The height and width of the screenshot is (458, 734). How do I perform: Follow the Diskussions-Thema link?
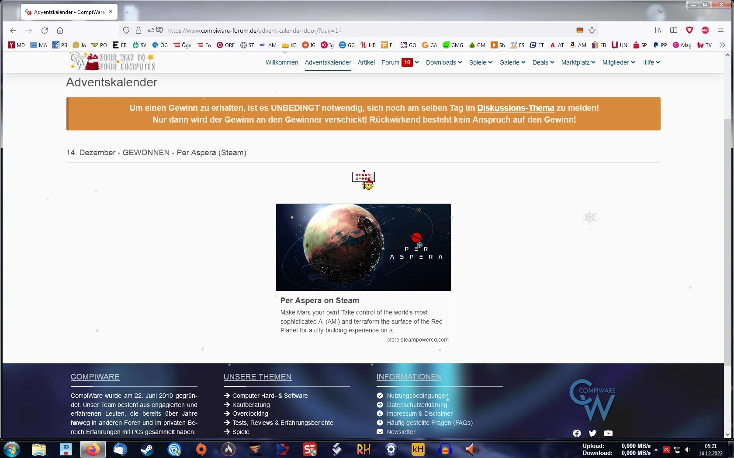pos(516,108)
